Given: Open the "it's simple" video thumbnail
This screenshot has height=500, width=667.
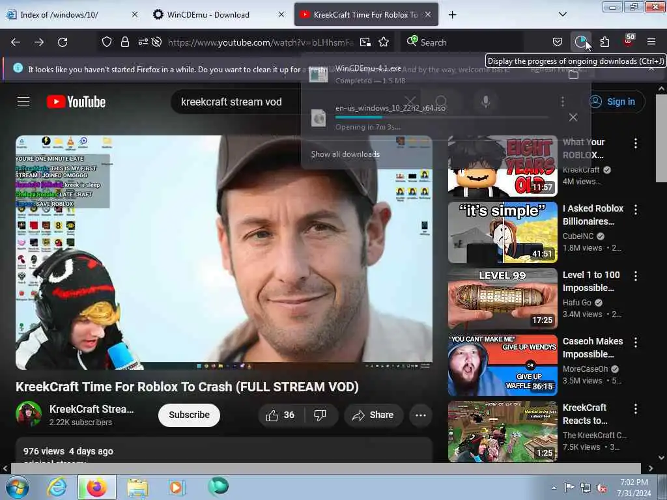Looking at the screenshot, I should (502, 232).
